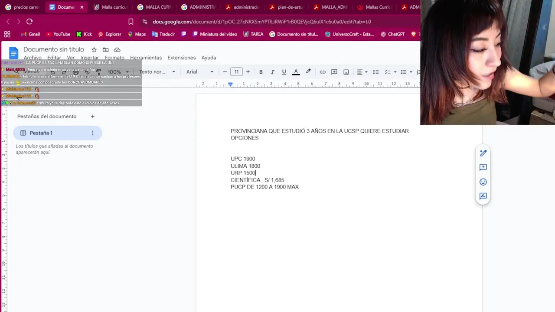Open the text color picker
Viewport: 555px width, 312px height.
(296, 72)
